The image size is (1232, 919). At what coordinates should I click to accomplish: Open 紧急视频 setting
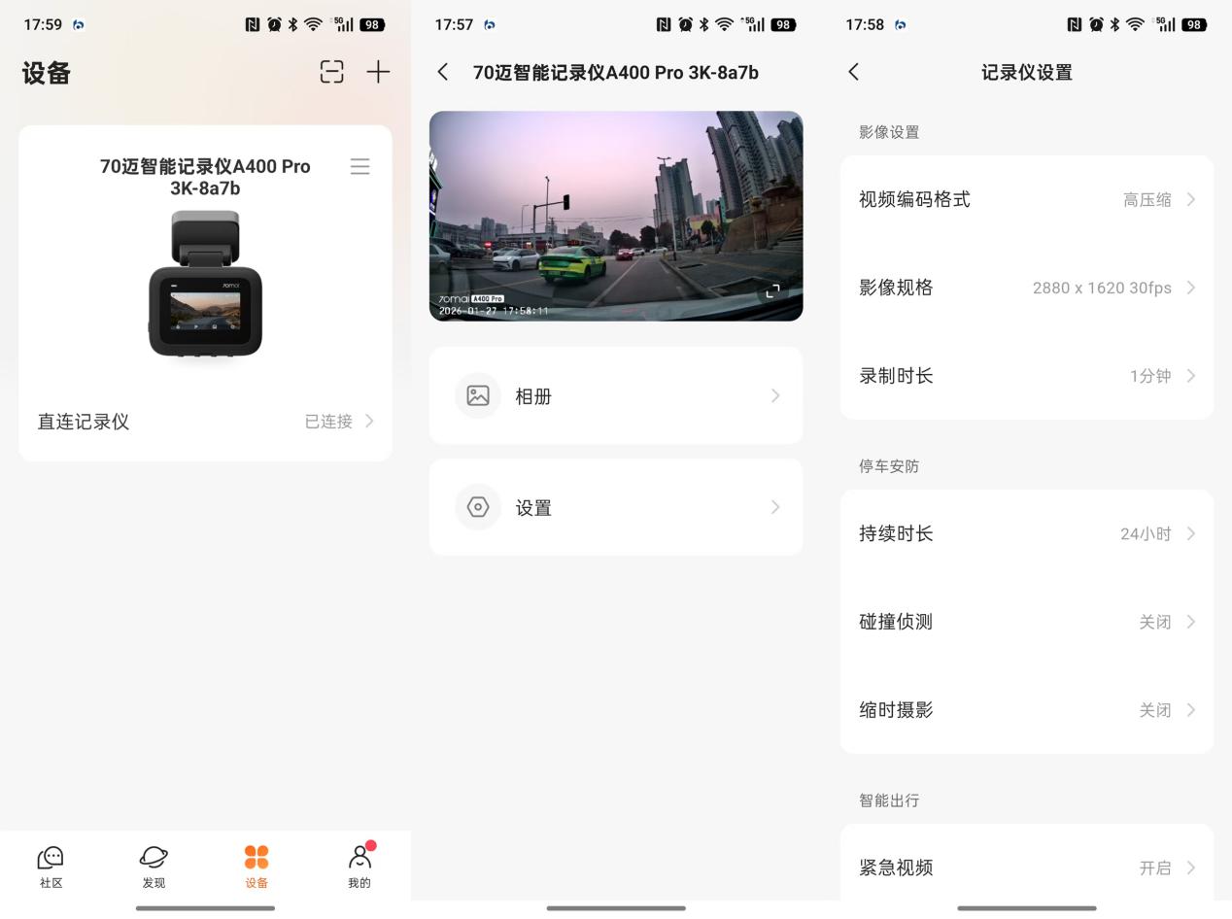coord(1027,868)
